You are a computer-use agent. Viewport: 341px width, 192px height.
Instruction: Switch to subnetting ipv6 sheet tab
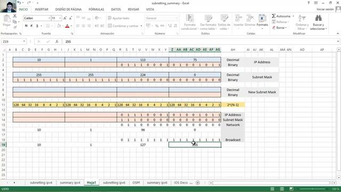[x=114, y=182]
